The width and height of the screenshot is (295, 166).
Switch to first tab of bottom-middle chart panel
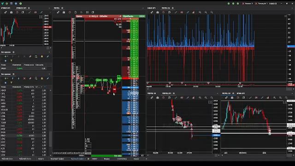(x=152, y=93)
